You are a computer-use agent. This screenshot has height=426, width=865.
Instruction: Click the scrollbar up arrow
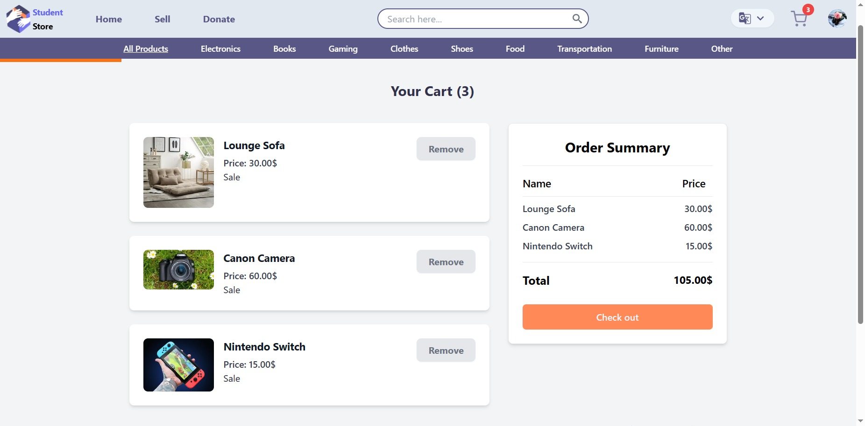tap(860, 4)
